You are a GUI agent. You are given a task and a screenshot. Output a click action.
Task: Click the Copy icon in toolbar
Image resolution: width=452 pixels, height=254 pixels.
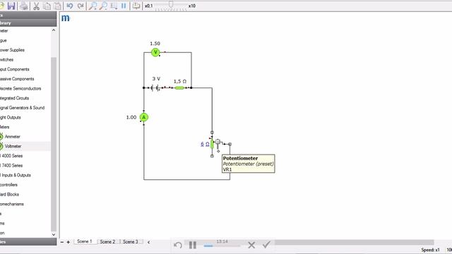pos(47,6)
